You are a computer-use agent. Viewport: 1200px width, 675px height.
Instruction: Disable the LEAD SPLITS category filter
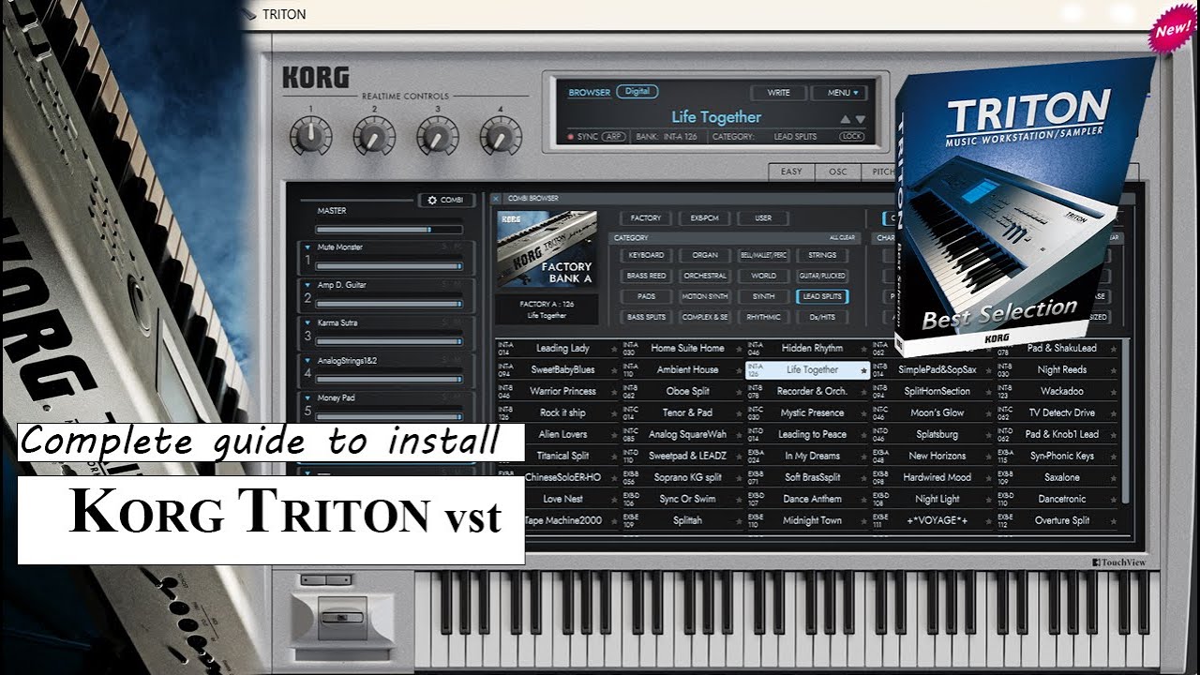click(822, 296)
